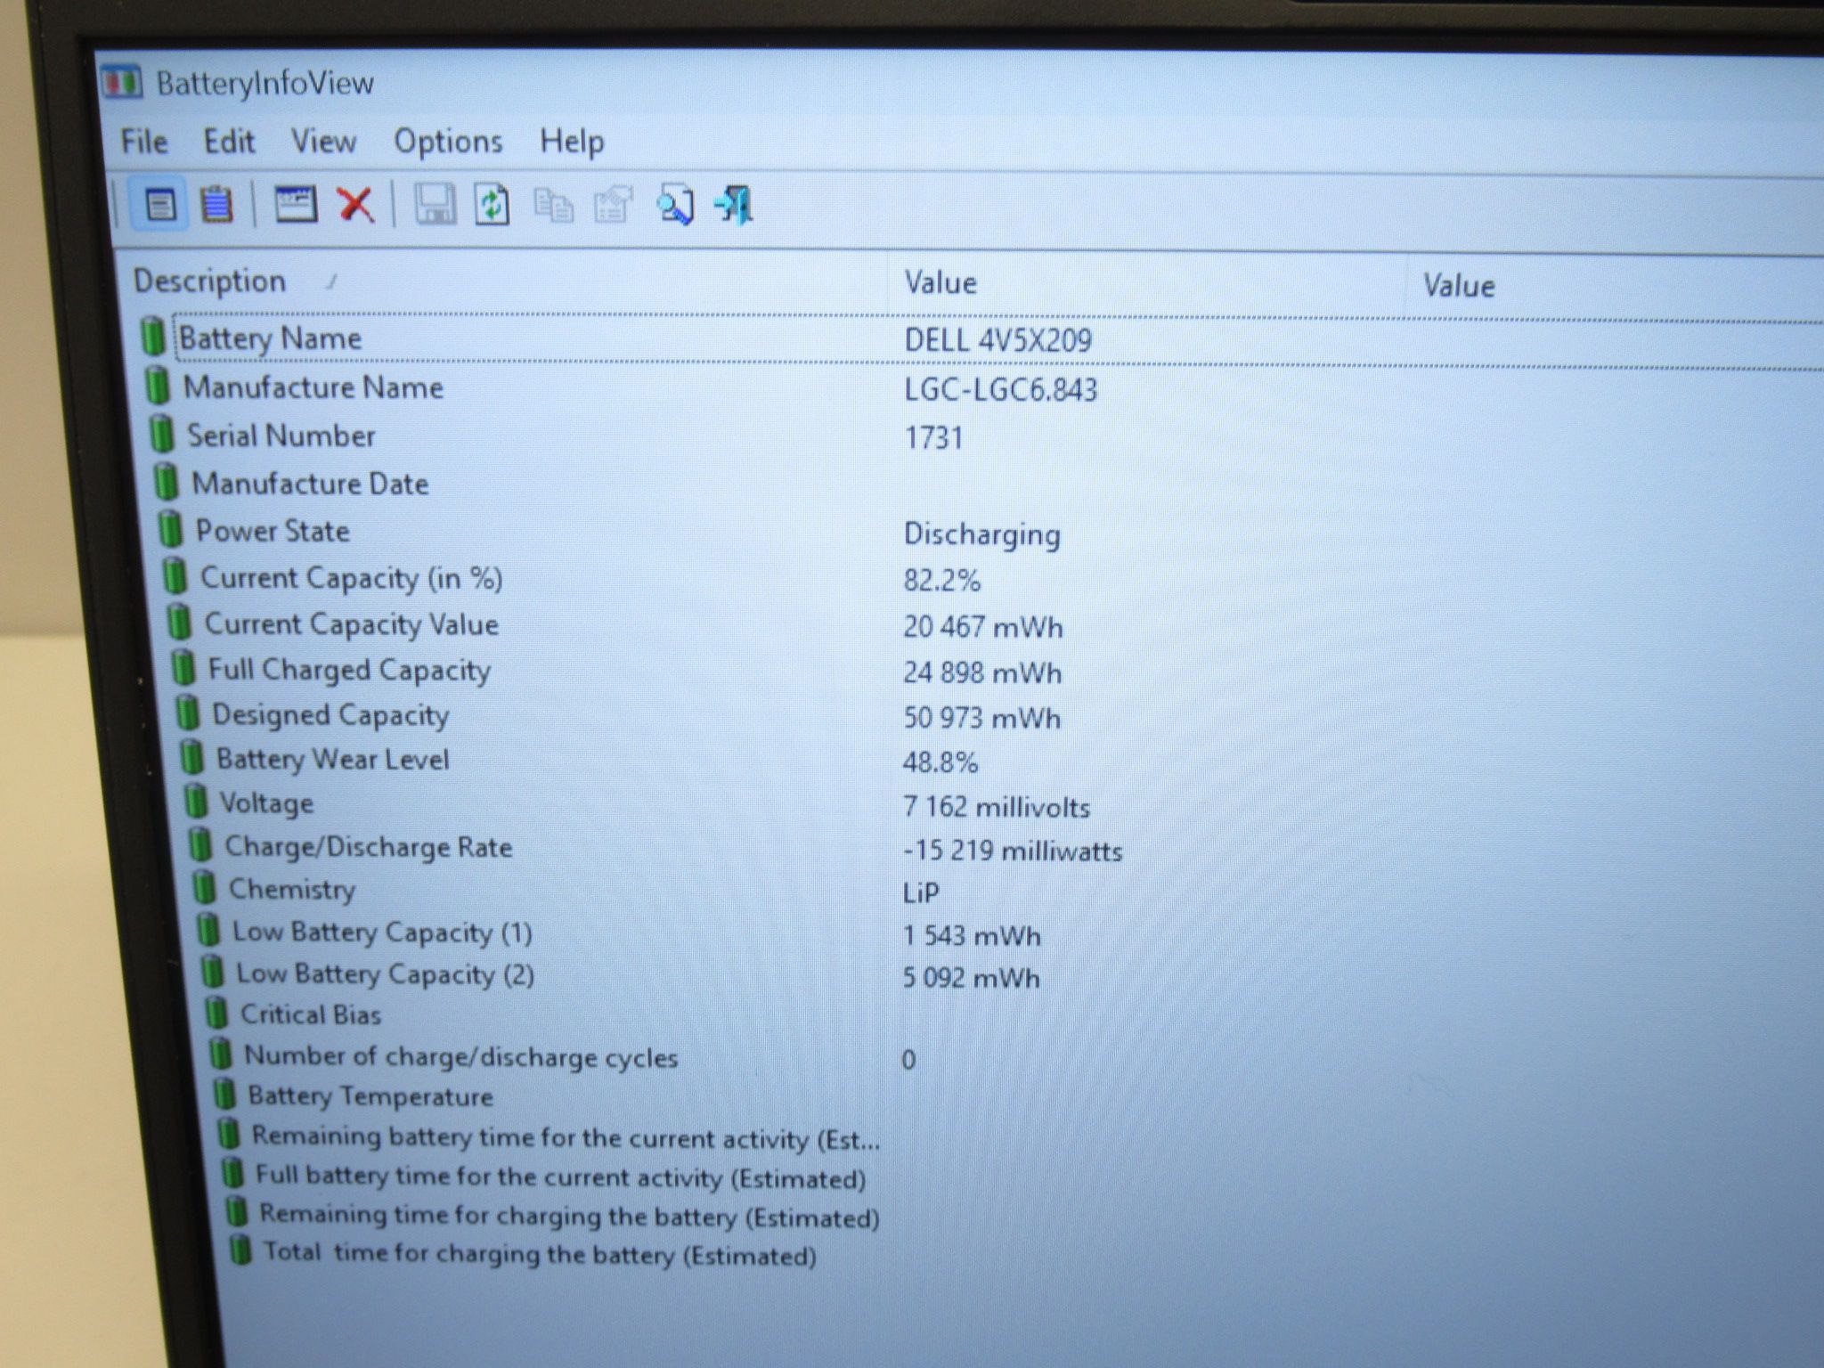Open the Edit menu

pos(229,141)
